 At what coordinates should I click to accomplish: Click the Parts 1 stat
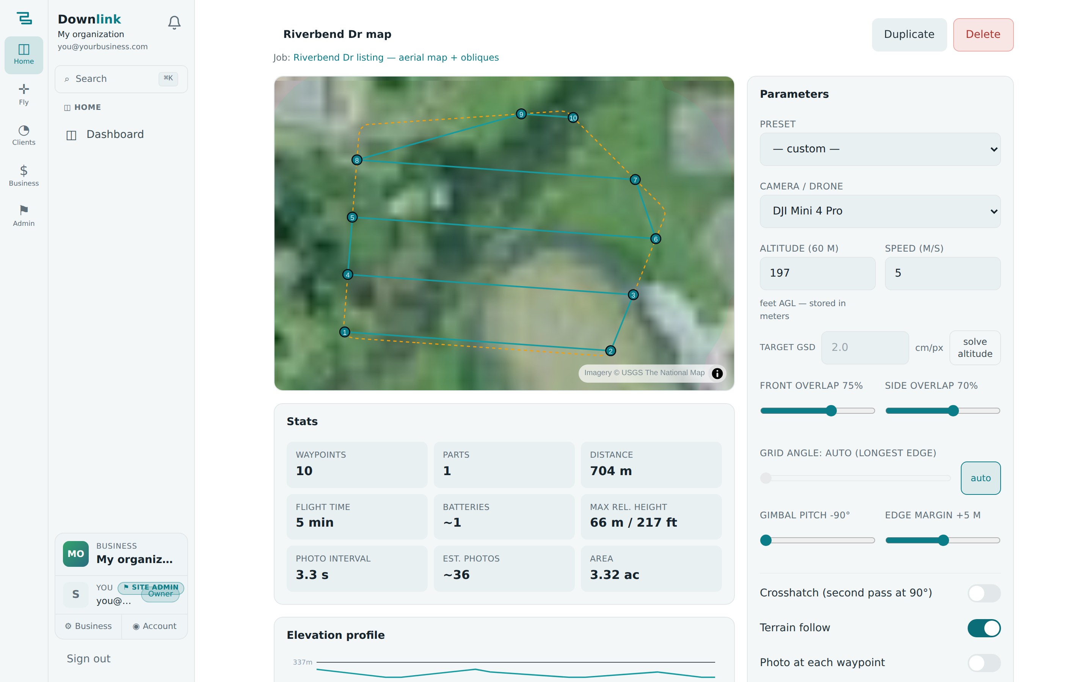pyautogui.click(x=504, y=464)
